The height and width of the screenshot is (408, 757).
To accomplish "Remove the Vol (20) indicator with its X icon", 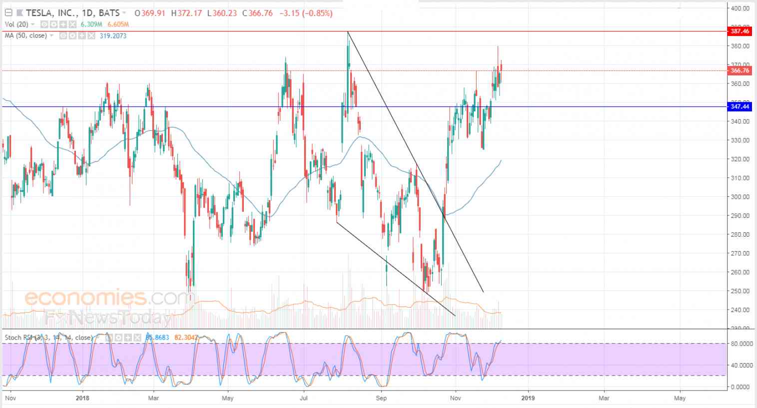I will click(x=72, y=24).
